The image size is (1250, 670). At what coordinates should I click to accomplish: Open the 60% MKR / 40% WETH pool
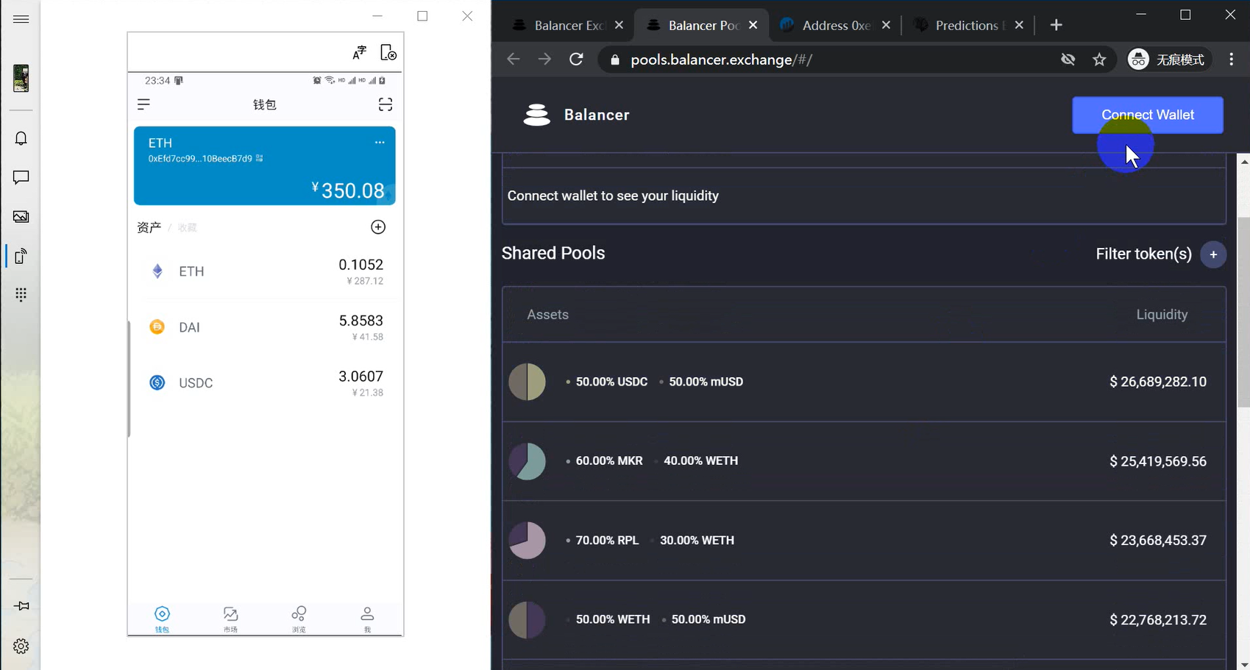tap(864, 461)
